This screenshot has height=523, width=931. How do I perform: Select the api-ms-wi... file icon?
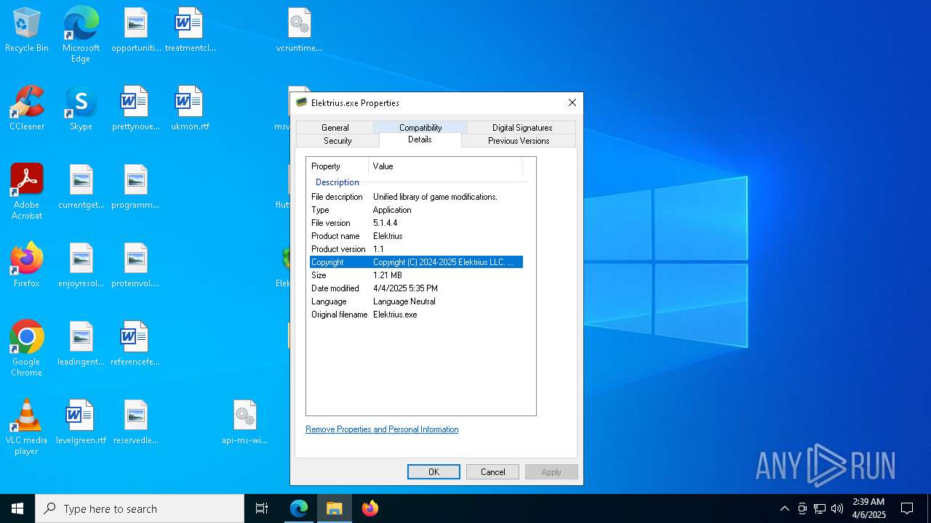[245, 423]
